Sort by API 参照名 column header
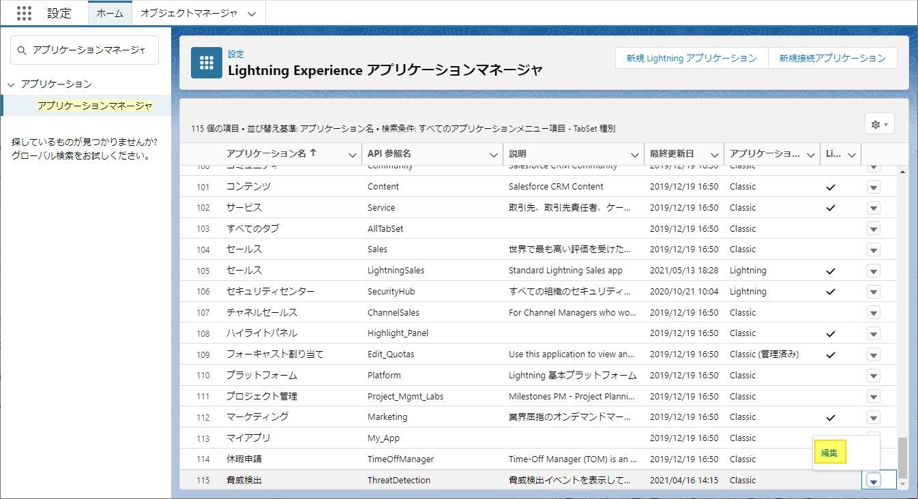 point(389,154)
